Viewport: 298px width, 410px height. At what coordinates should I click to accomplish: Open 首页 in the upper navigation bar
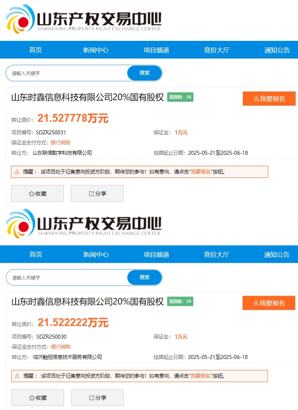pyautogui.click(x=36, y=50)
